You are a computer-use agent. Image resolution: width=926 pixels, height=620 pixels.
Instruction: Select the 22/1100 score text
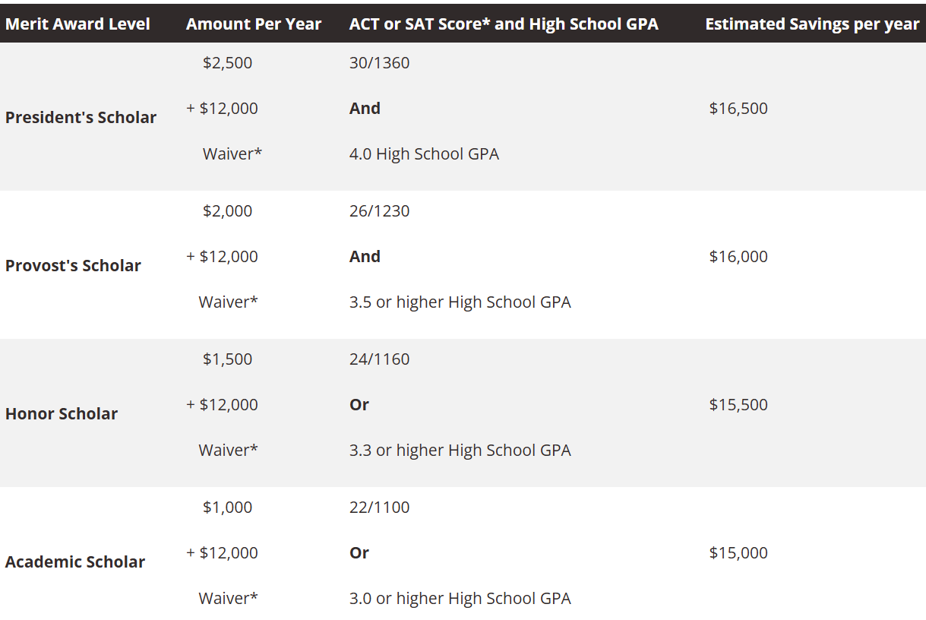(379, 507)
